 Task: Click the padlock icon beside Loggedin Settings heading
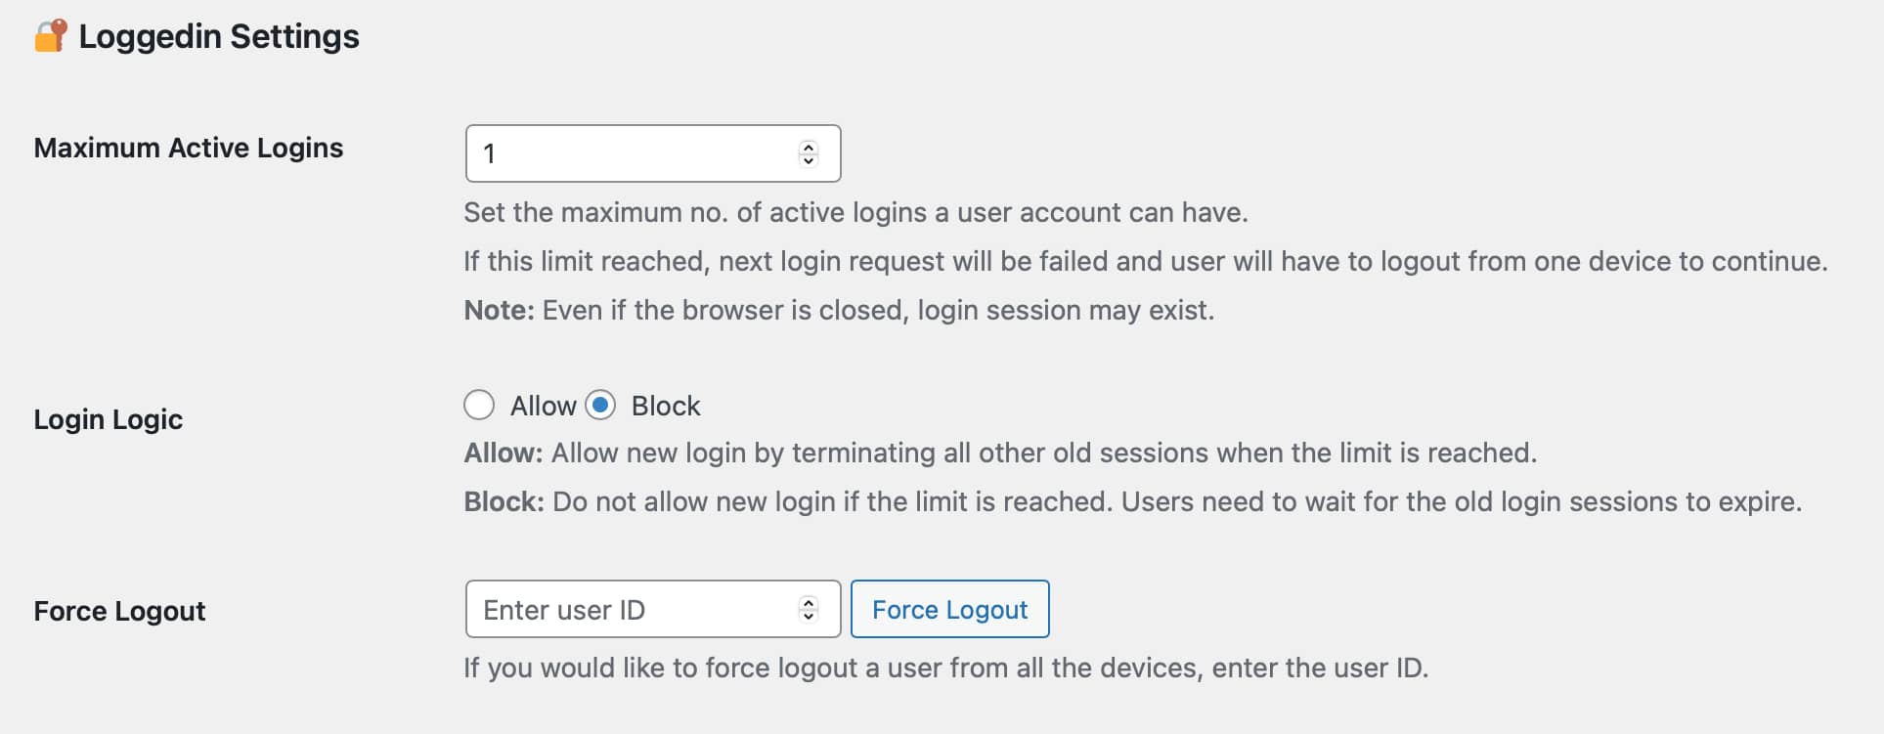49,35
